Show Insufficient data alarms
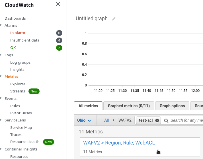Image resolution: width=203 pixels, height=159 pixels. tap(25, 40)
